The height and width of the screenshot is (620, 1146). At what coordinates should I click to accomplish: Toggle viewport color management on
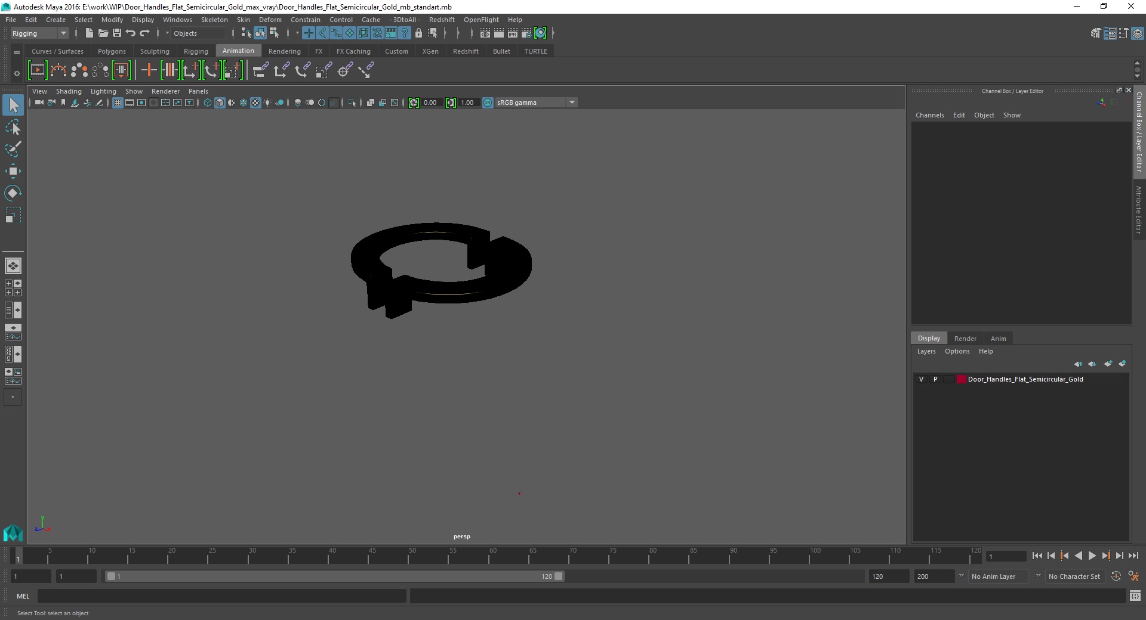tap(488, 103)
